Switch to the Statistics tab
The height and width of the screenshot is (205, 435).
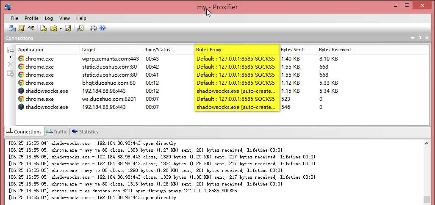[x=85, y=132]
